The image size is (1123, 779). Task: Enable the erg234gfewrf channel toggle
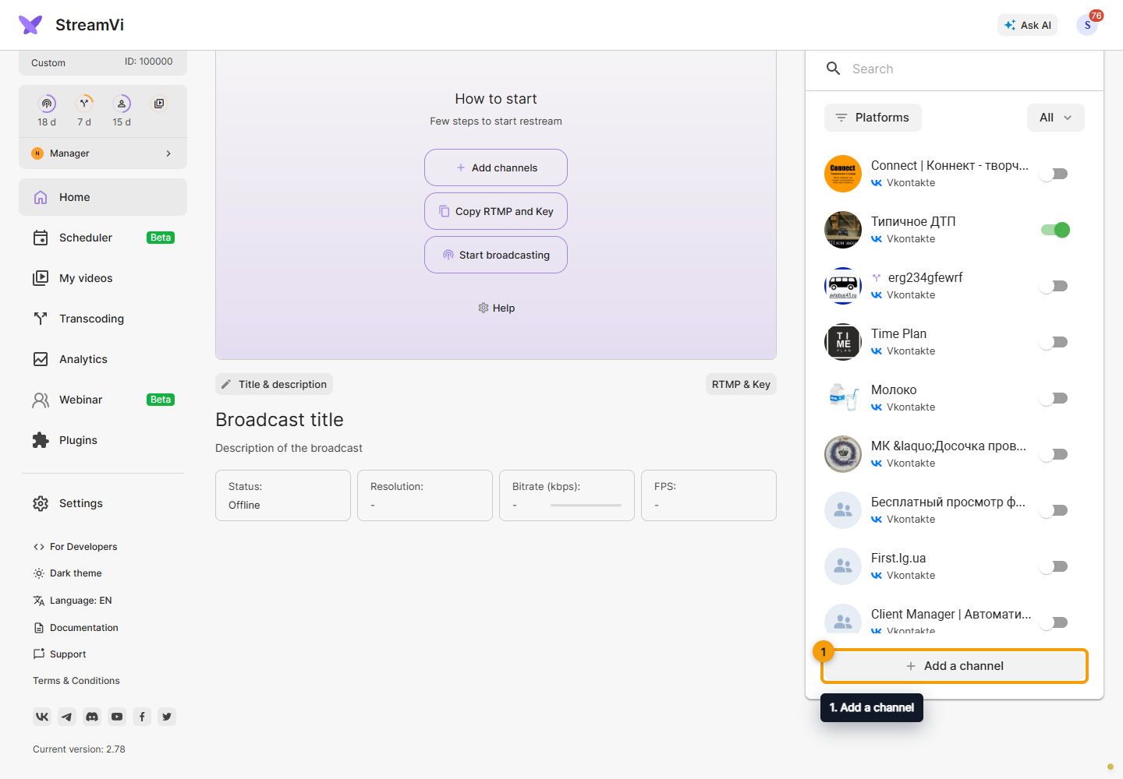pyautogui.click(x=1054, y=286)
